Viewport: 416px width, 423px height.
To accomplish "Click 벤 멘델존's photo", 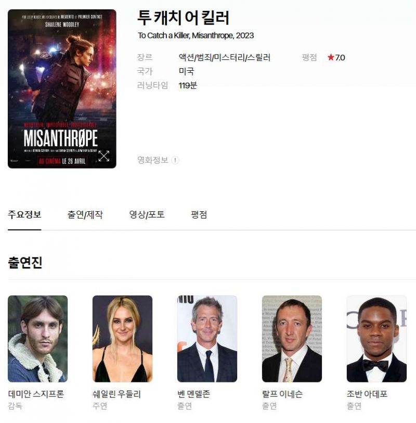I will click(207, 339).
